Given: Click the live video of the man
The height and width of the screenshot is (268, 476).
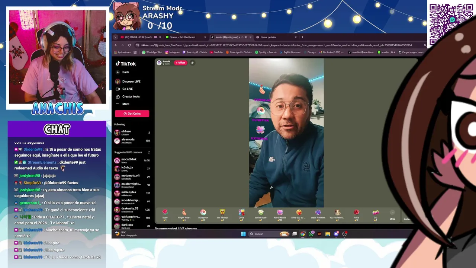Looking at the screenshot, I should point(286,133).
